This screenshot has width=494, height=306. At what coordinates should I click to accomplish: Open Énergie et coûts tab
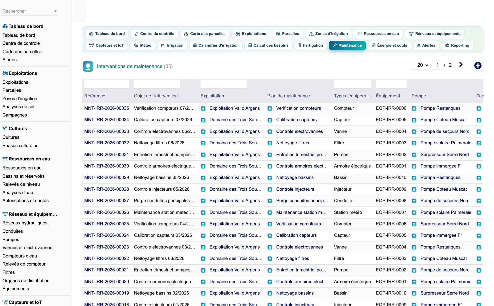tap(389, 45)
